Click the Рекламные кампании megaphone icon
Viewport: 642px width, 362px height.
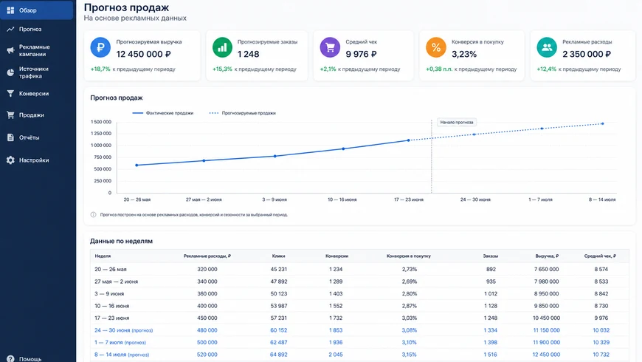pos(10,50)
